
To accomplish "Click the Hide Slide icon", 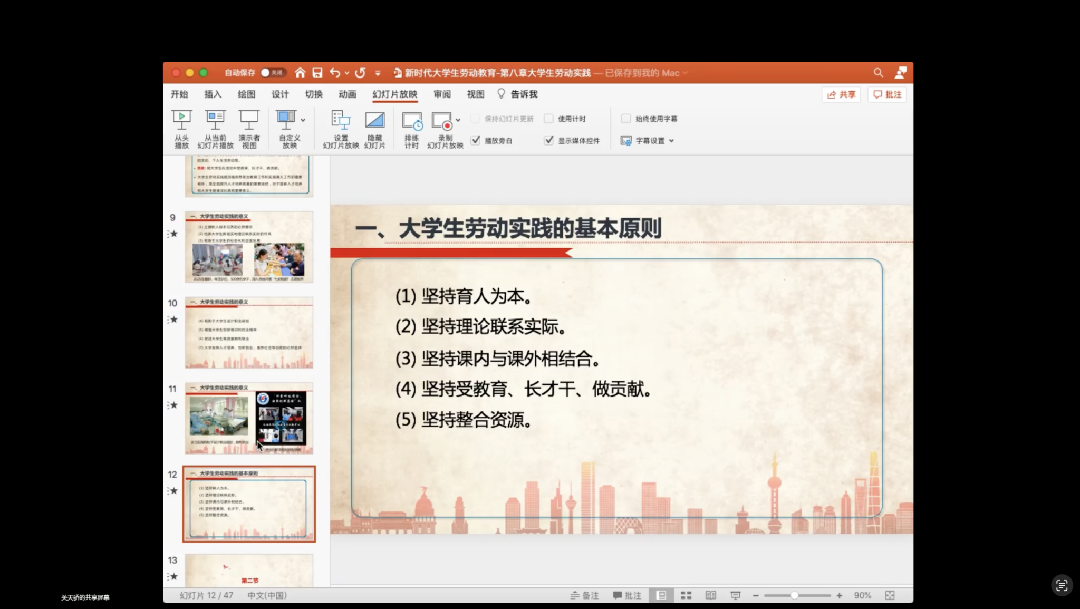I will 374,121.
